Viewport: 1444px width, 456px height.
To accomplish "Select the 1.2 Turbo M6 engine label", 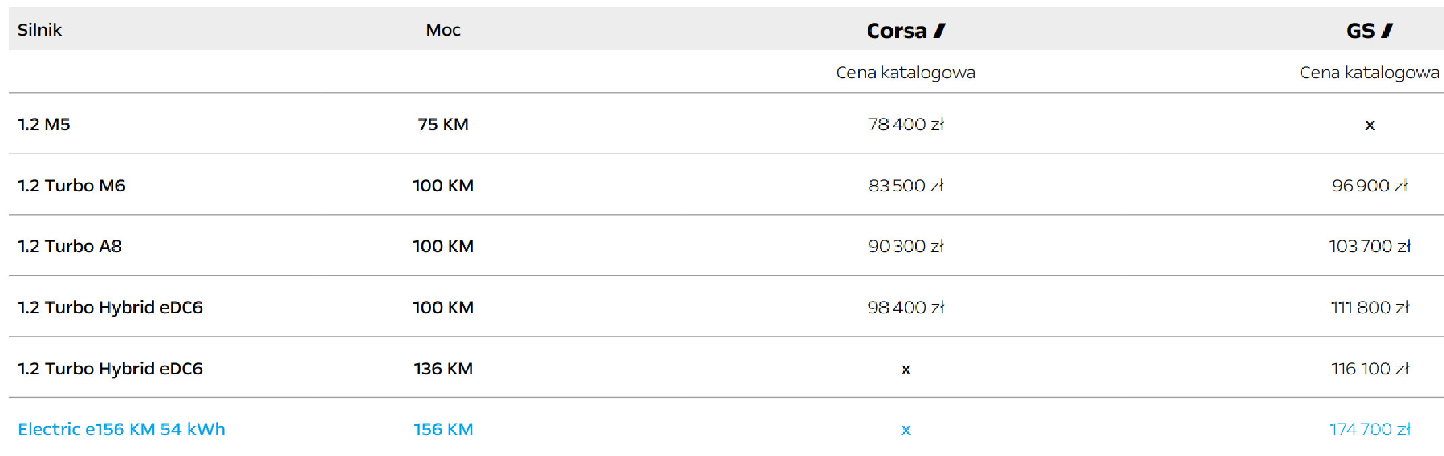I will click(71, 186).
